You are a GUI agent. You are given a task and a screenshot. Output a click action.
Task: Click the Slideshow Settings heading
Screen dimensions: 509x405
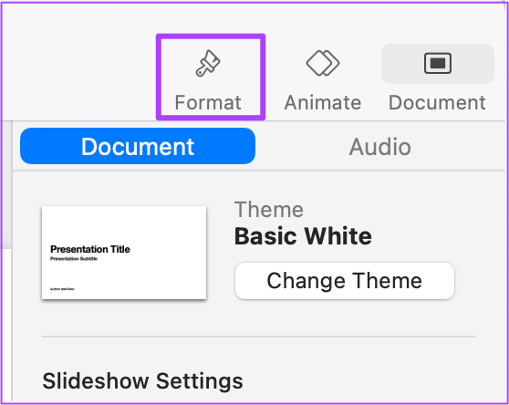pos(142,380)
